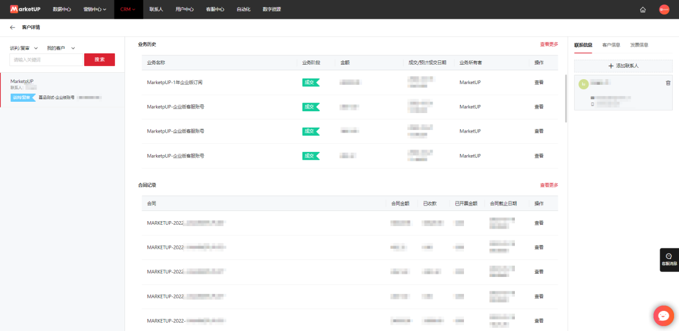Open the CRM dropdown menu

coord(128,9)
